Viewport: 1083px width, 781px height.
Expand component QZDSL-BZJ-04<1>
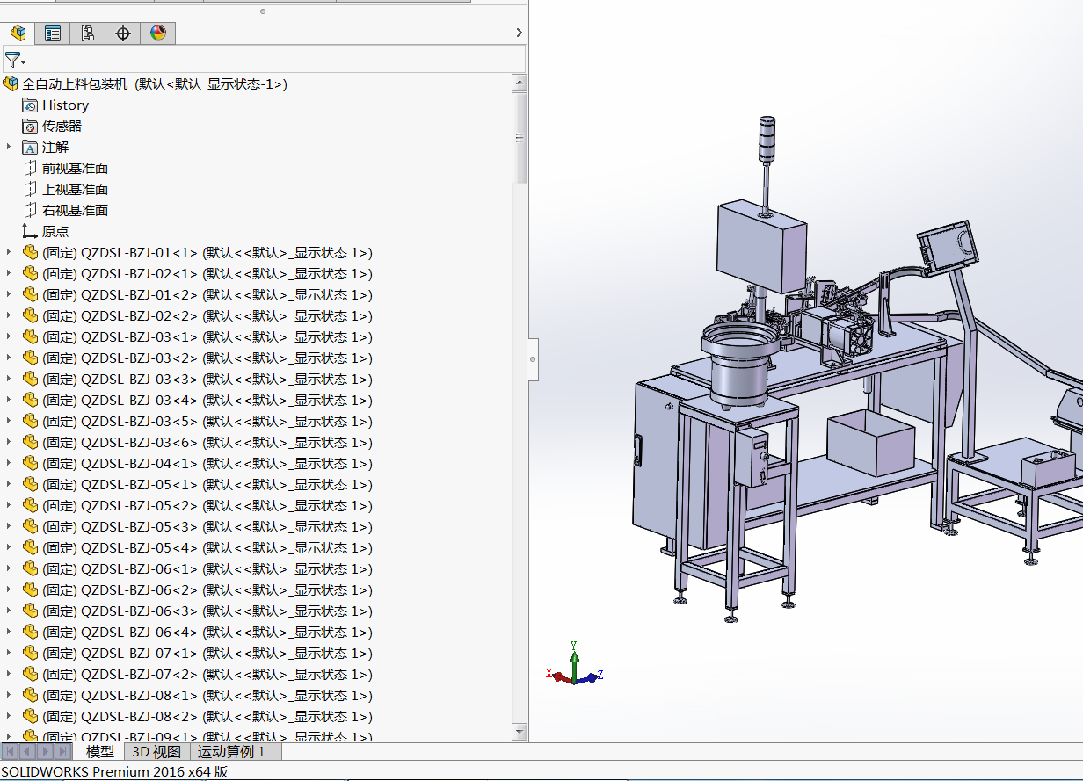pos(9,464)
